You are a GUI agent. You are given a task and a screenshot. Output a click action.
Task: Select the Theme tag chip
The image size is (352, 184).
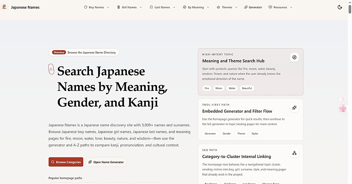[241, 133]
